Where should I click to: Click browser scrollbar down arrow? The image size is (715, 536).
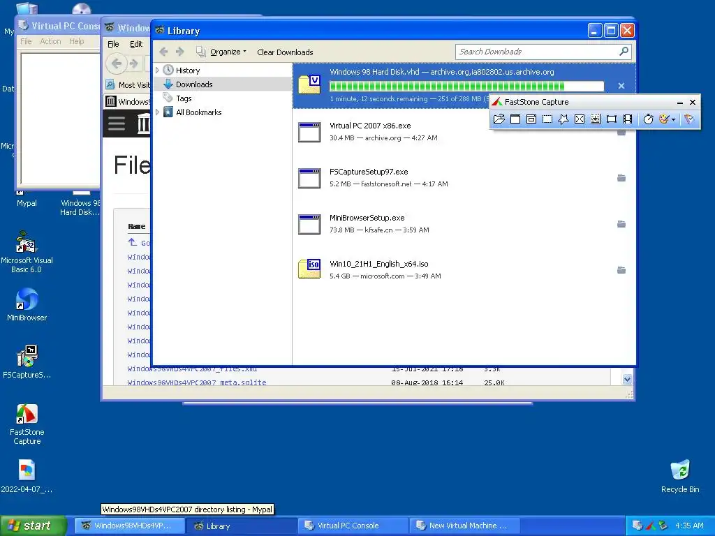point(627,379)
